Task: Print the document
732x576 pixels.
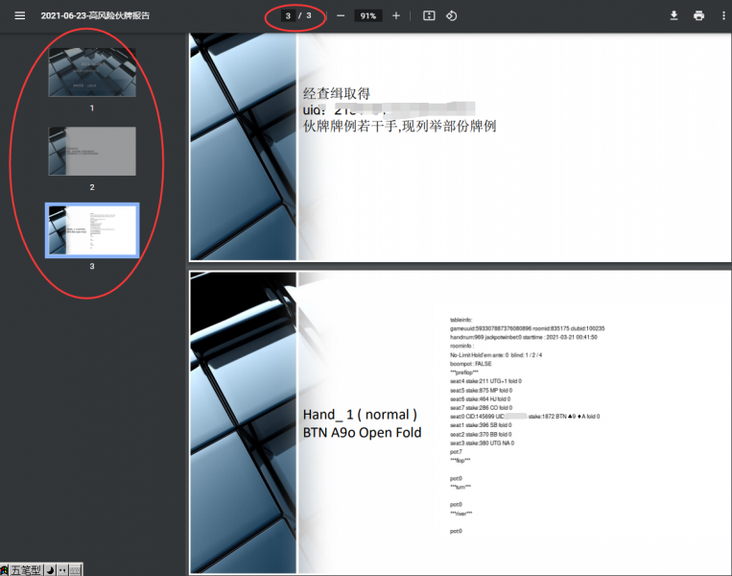Action: click(x=698, y=15)
